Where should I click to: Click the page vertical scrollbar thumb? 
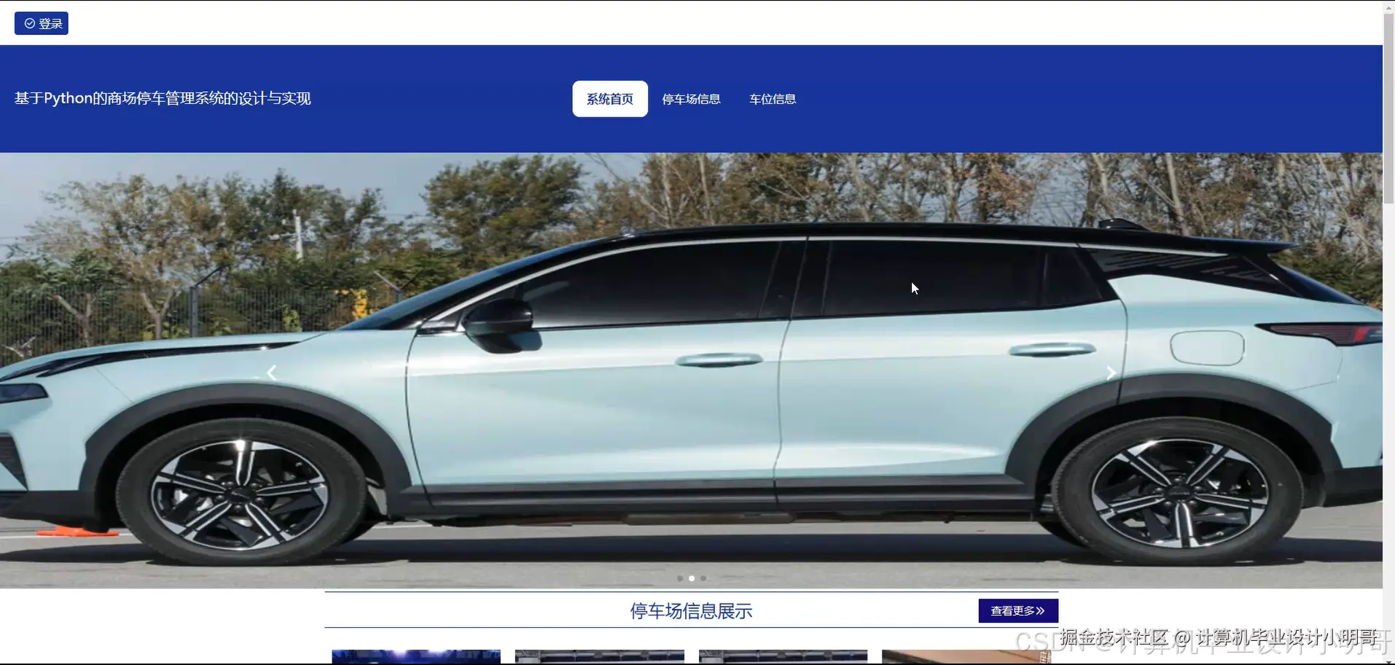click(x=1388, y=108)
